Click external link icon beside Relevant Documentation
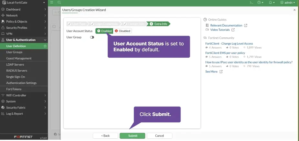The height and width of the screenshot is (141, 299). (246, 25)
